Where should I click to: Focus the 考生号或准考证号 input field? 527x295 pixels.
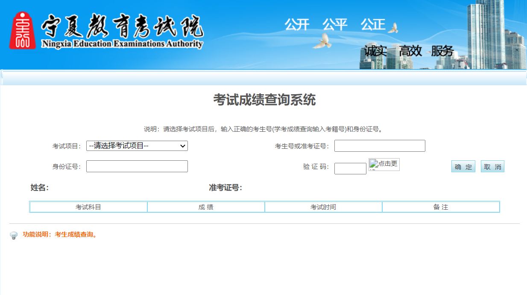pos(380,146)
